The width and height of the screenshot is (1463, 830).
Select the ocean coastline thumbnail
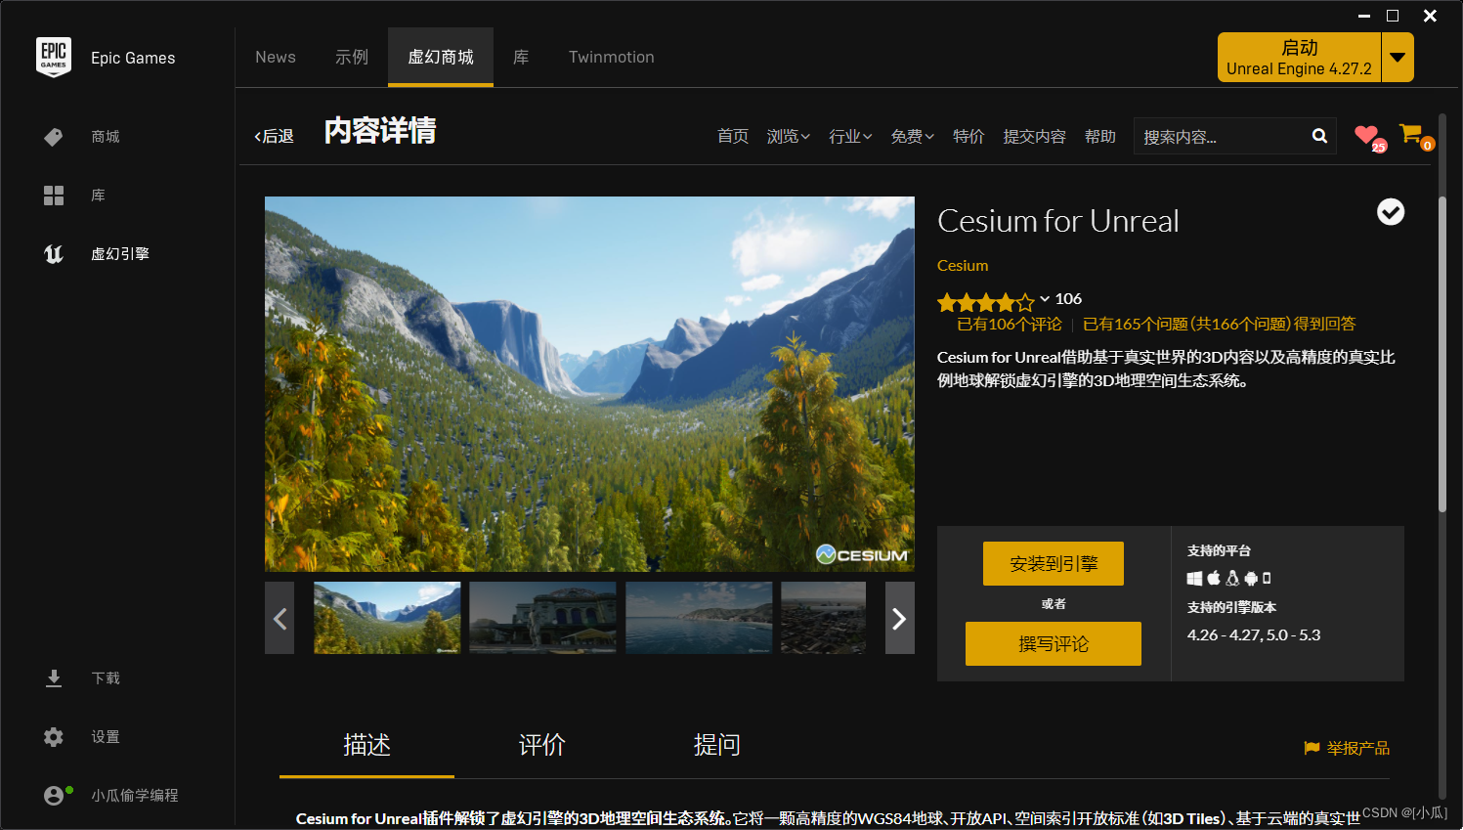click(699, 618)
